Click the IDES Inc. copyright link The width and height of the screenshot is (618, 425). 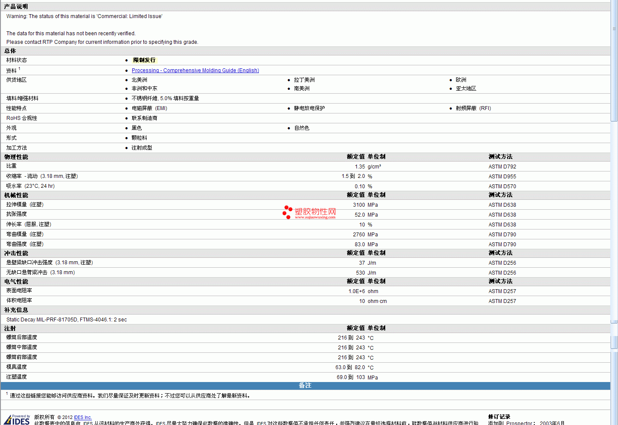click(x=82, y=417)
